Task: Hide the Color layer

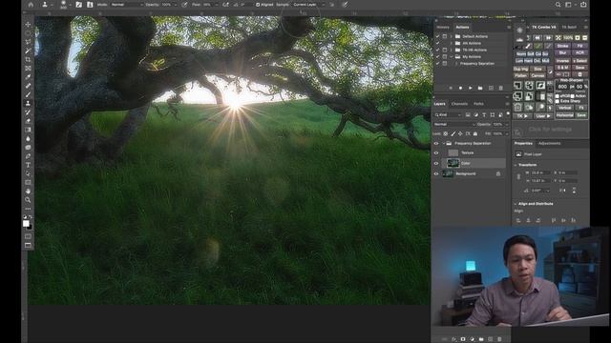Action: (x=436, y=163)
